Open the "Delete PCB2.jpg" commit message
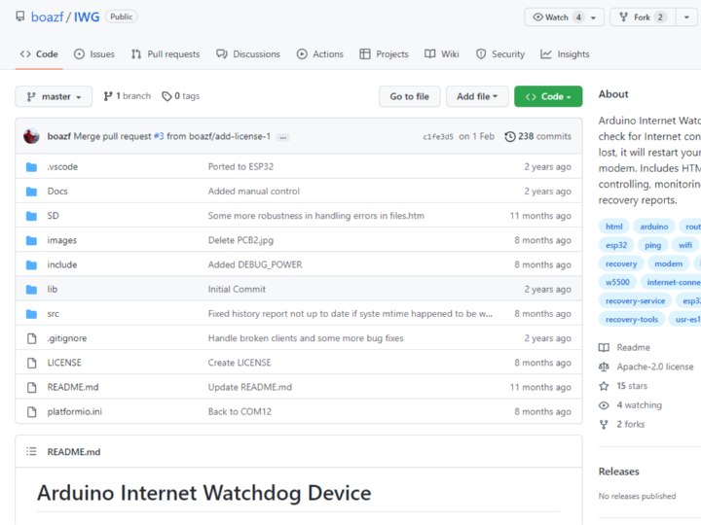Screen dimensions: 701x525 [240, 241]
